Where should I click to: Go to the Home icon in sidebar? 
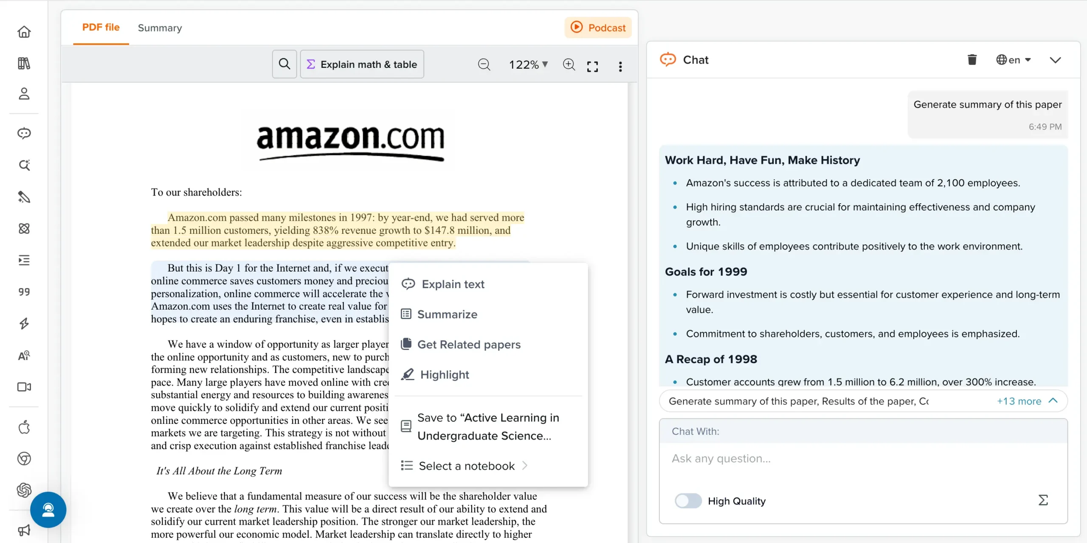tap(24, 32)
